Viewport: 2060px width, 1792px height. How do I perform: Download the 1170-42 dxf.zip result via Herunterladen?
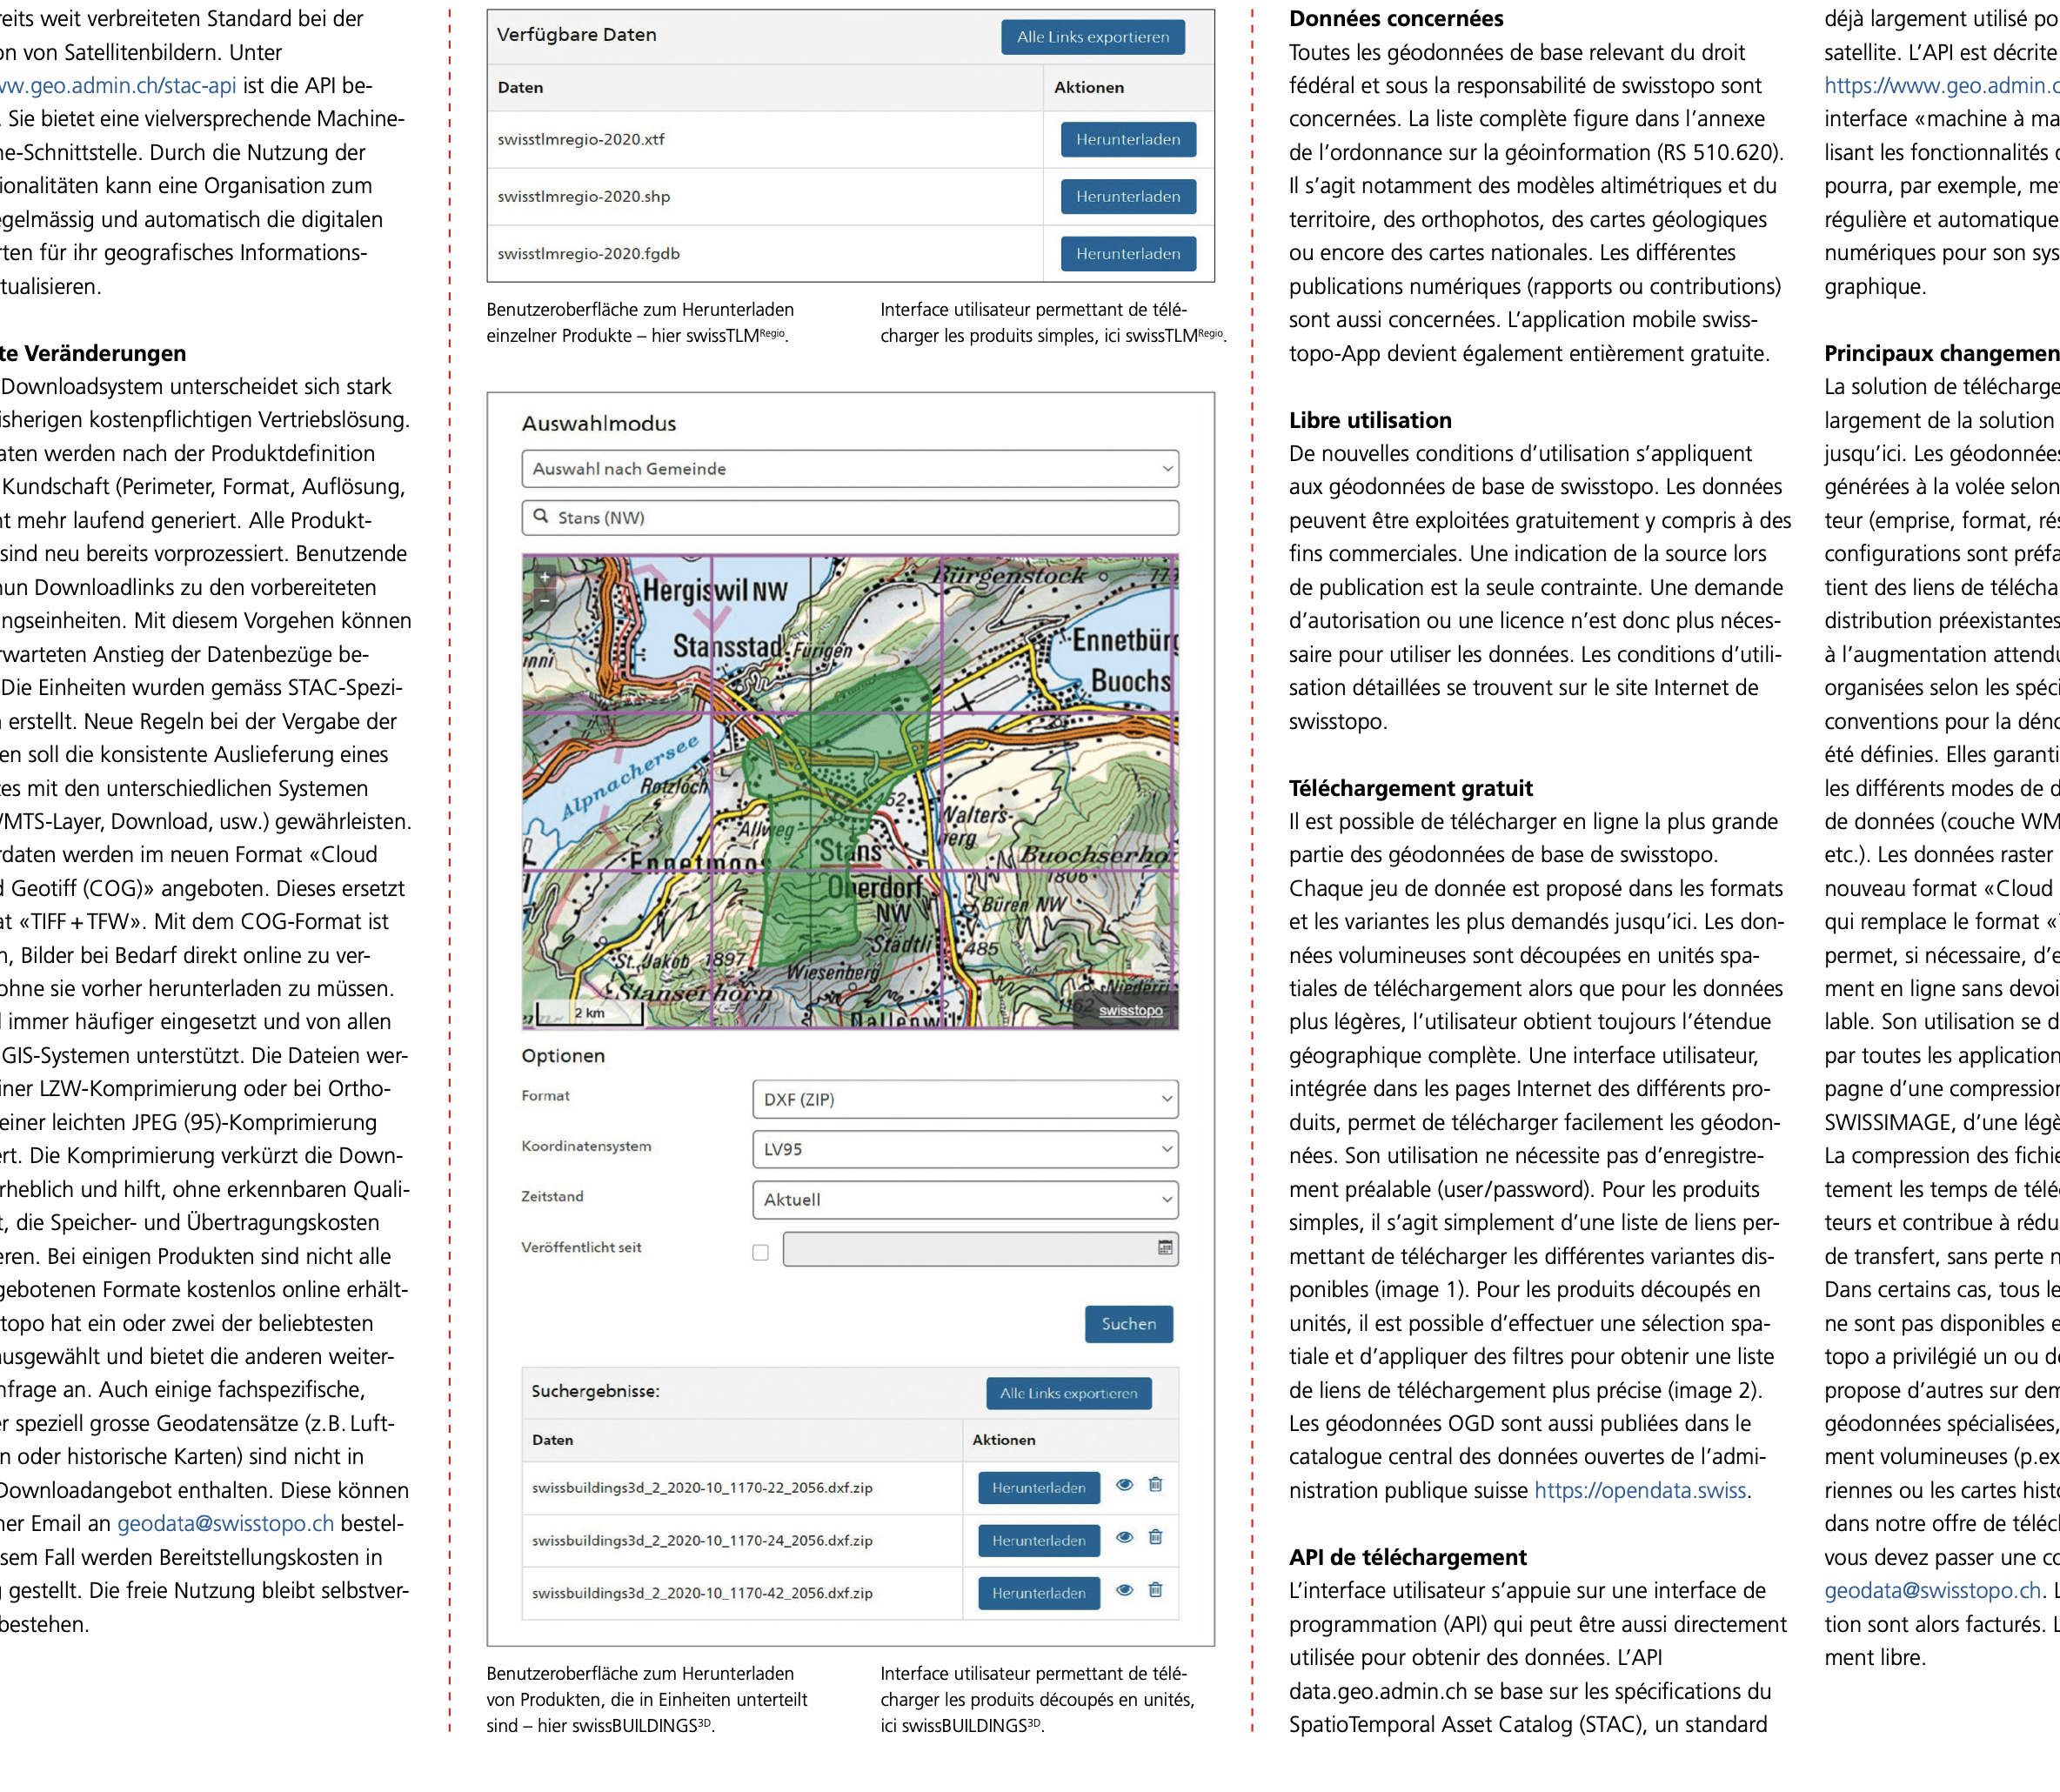tap(1039, 1593)
